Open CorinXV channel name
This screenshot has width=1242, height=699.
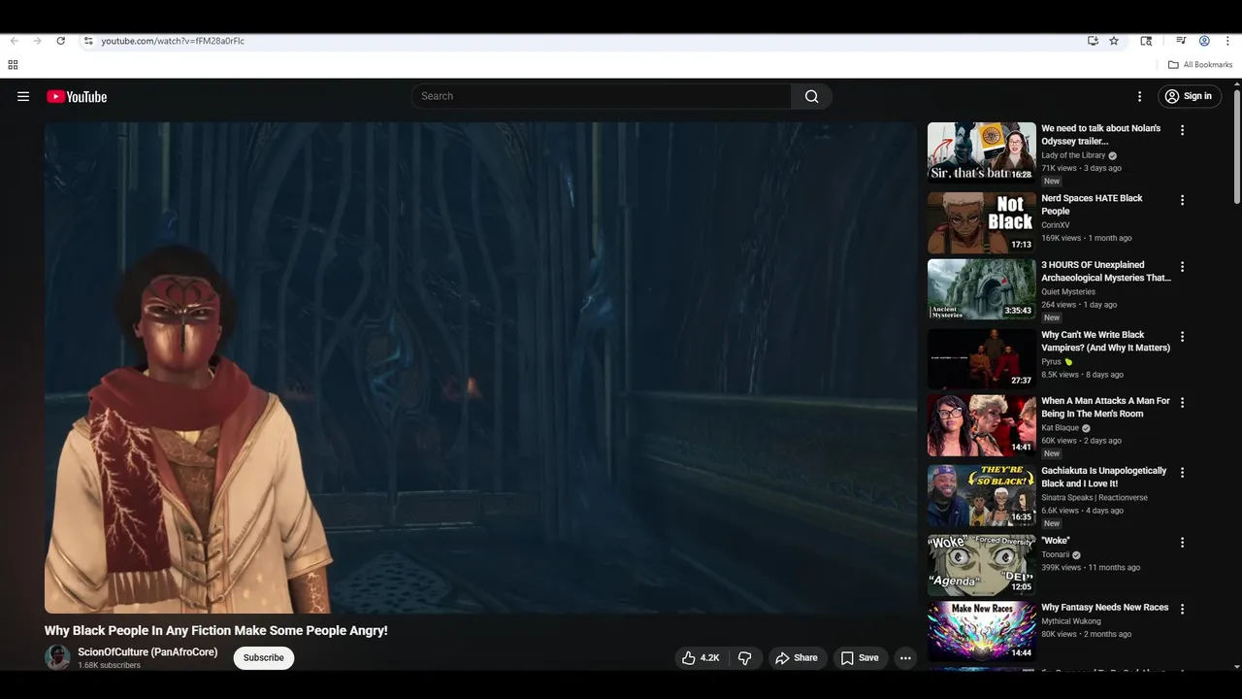coord(1056,225)
